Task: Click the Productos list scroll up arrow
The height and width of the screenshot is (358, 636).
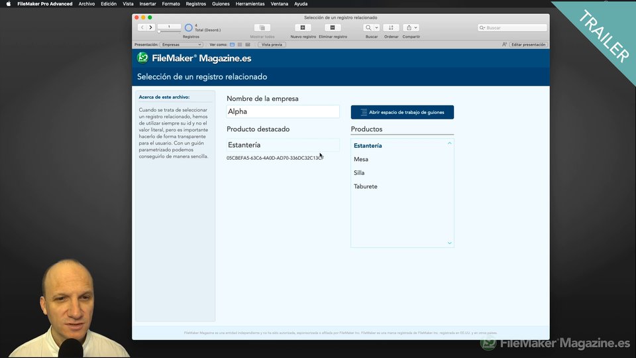Action: pos(449,143)
